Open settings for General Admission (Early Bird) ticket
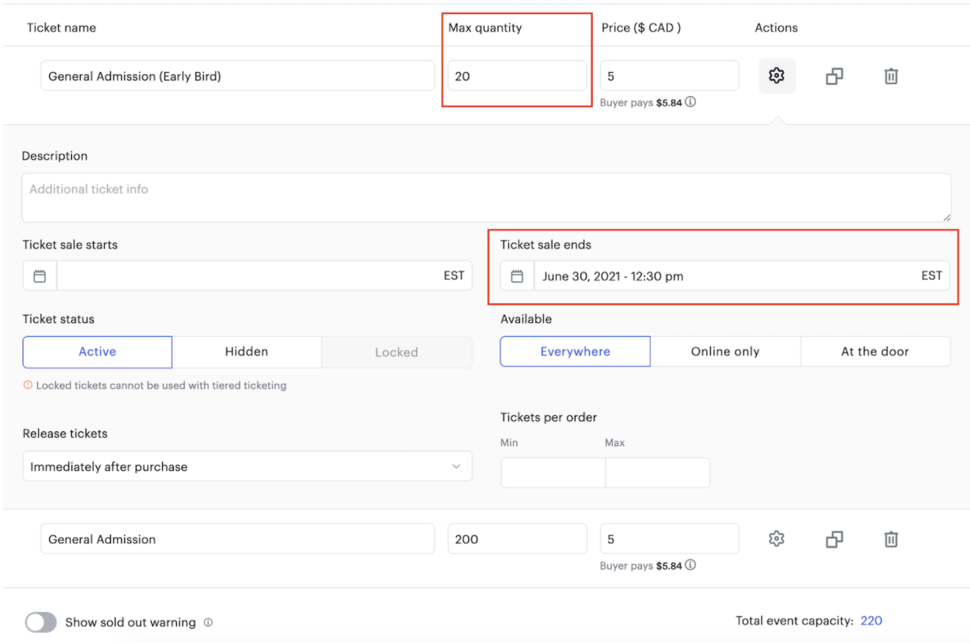The width and height of the screenshot is (970, 644). coord(776,75)
